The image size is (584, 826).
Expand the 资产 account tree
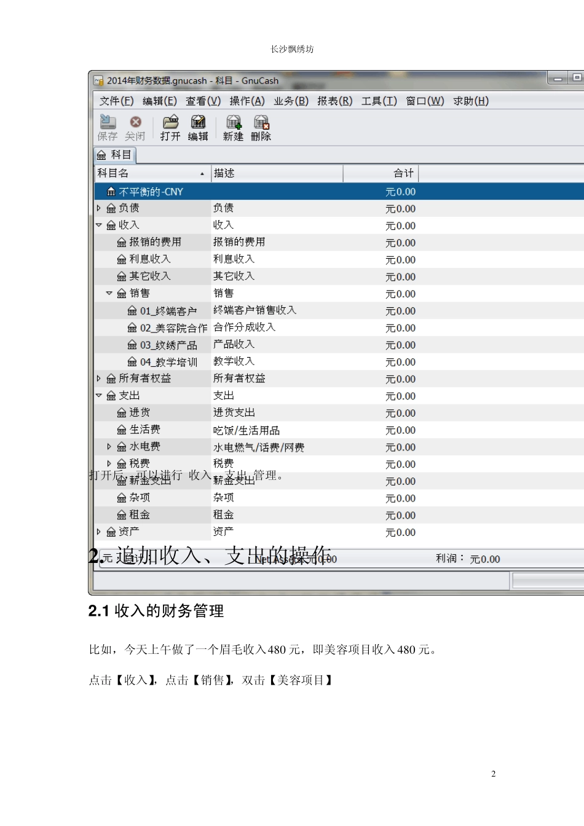98,532
